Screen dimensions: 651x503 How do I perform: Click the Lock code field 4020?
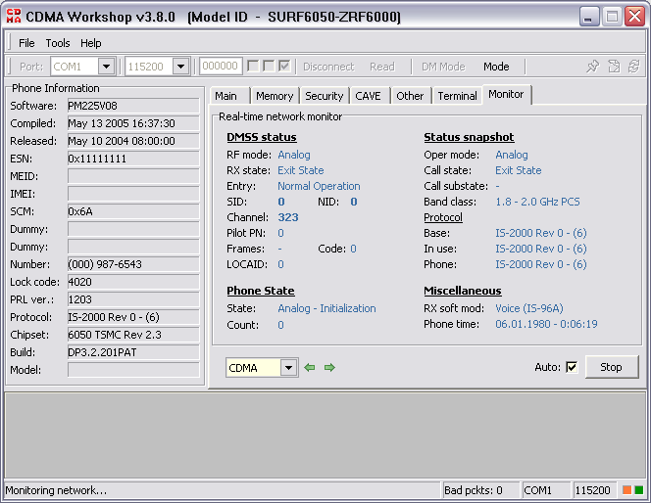point(133,282)
